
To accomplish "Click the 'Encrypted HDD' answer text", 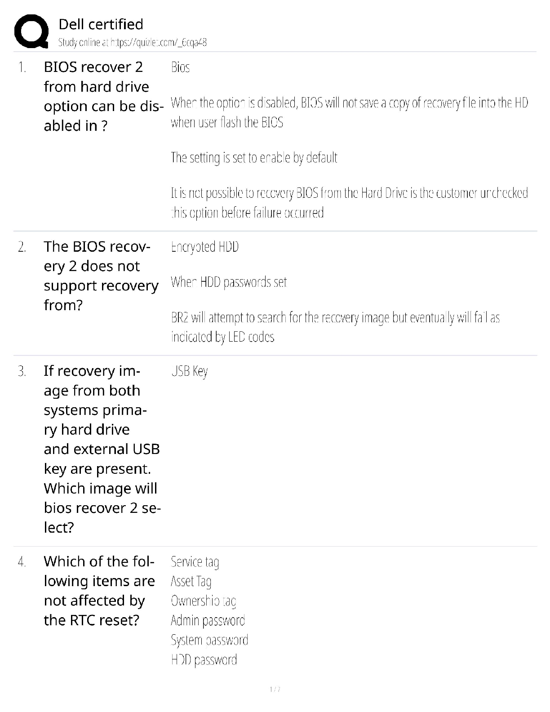I will pyautogui.click(x=204, y=247).
